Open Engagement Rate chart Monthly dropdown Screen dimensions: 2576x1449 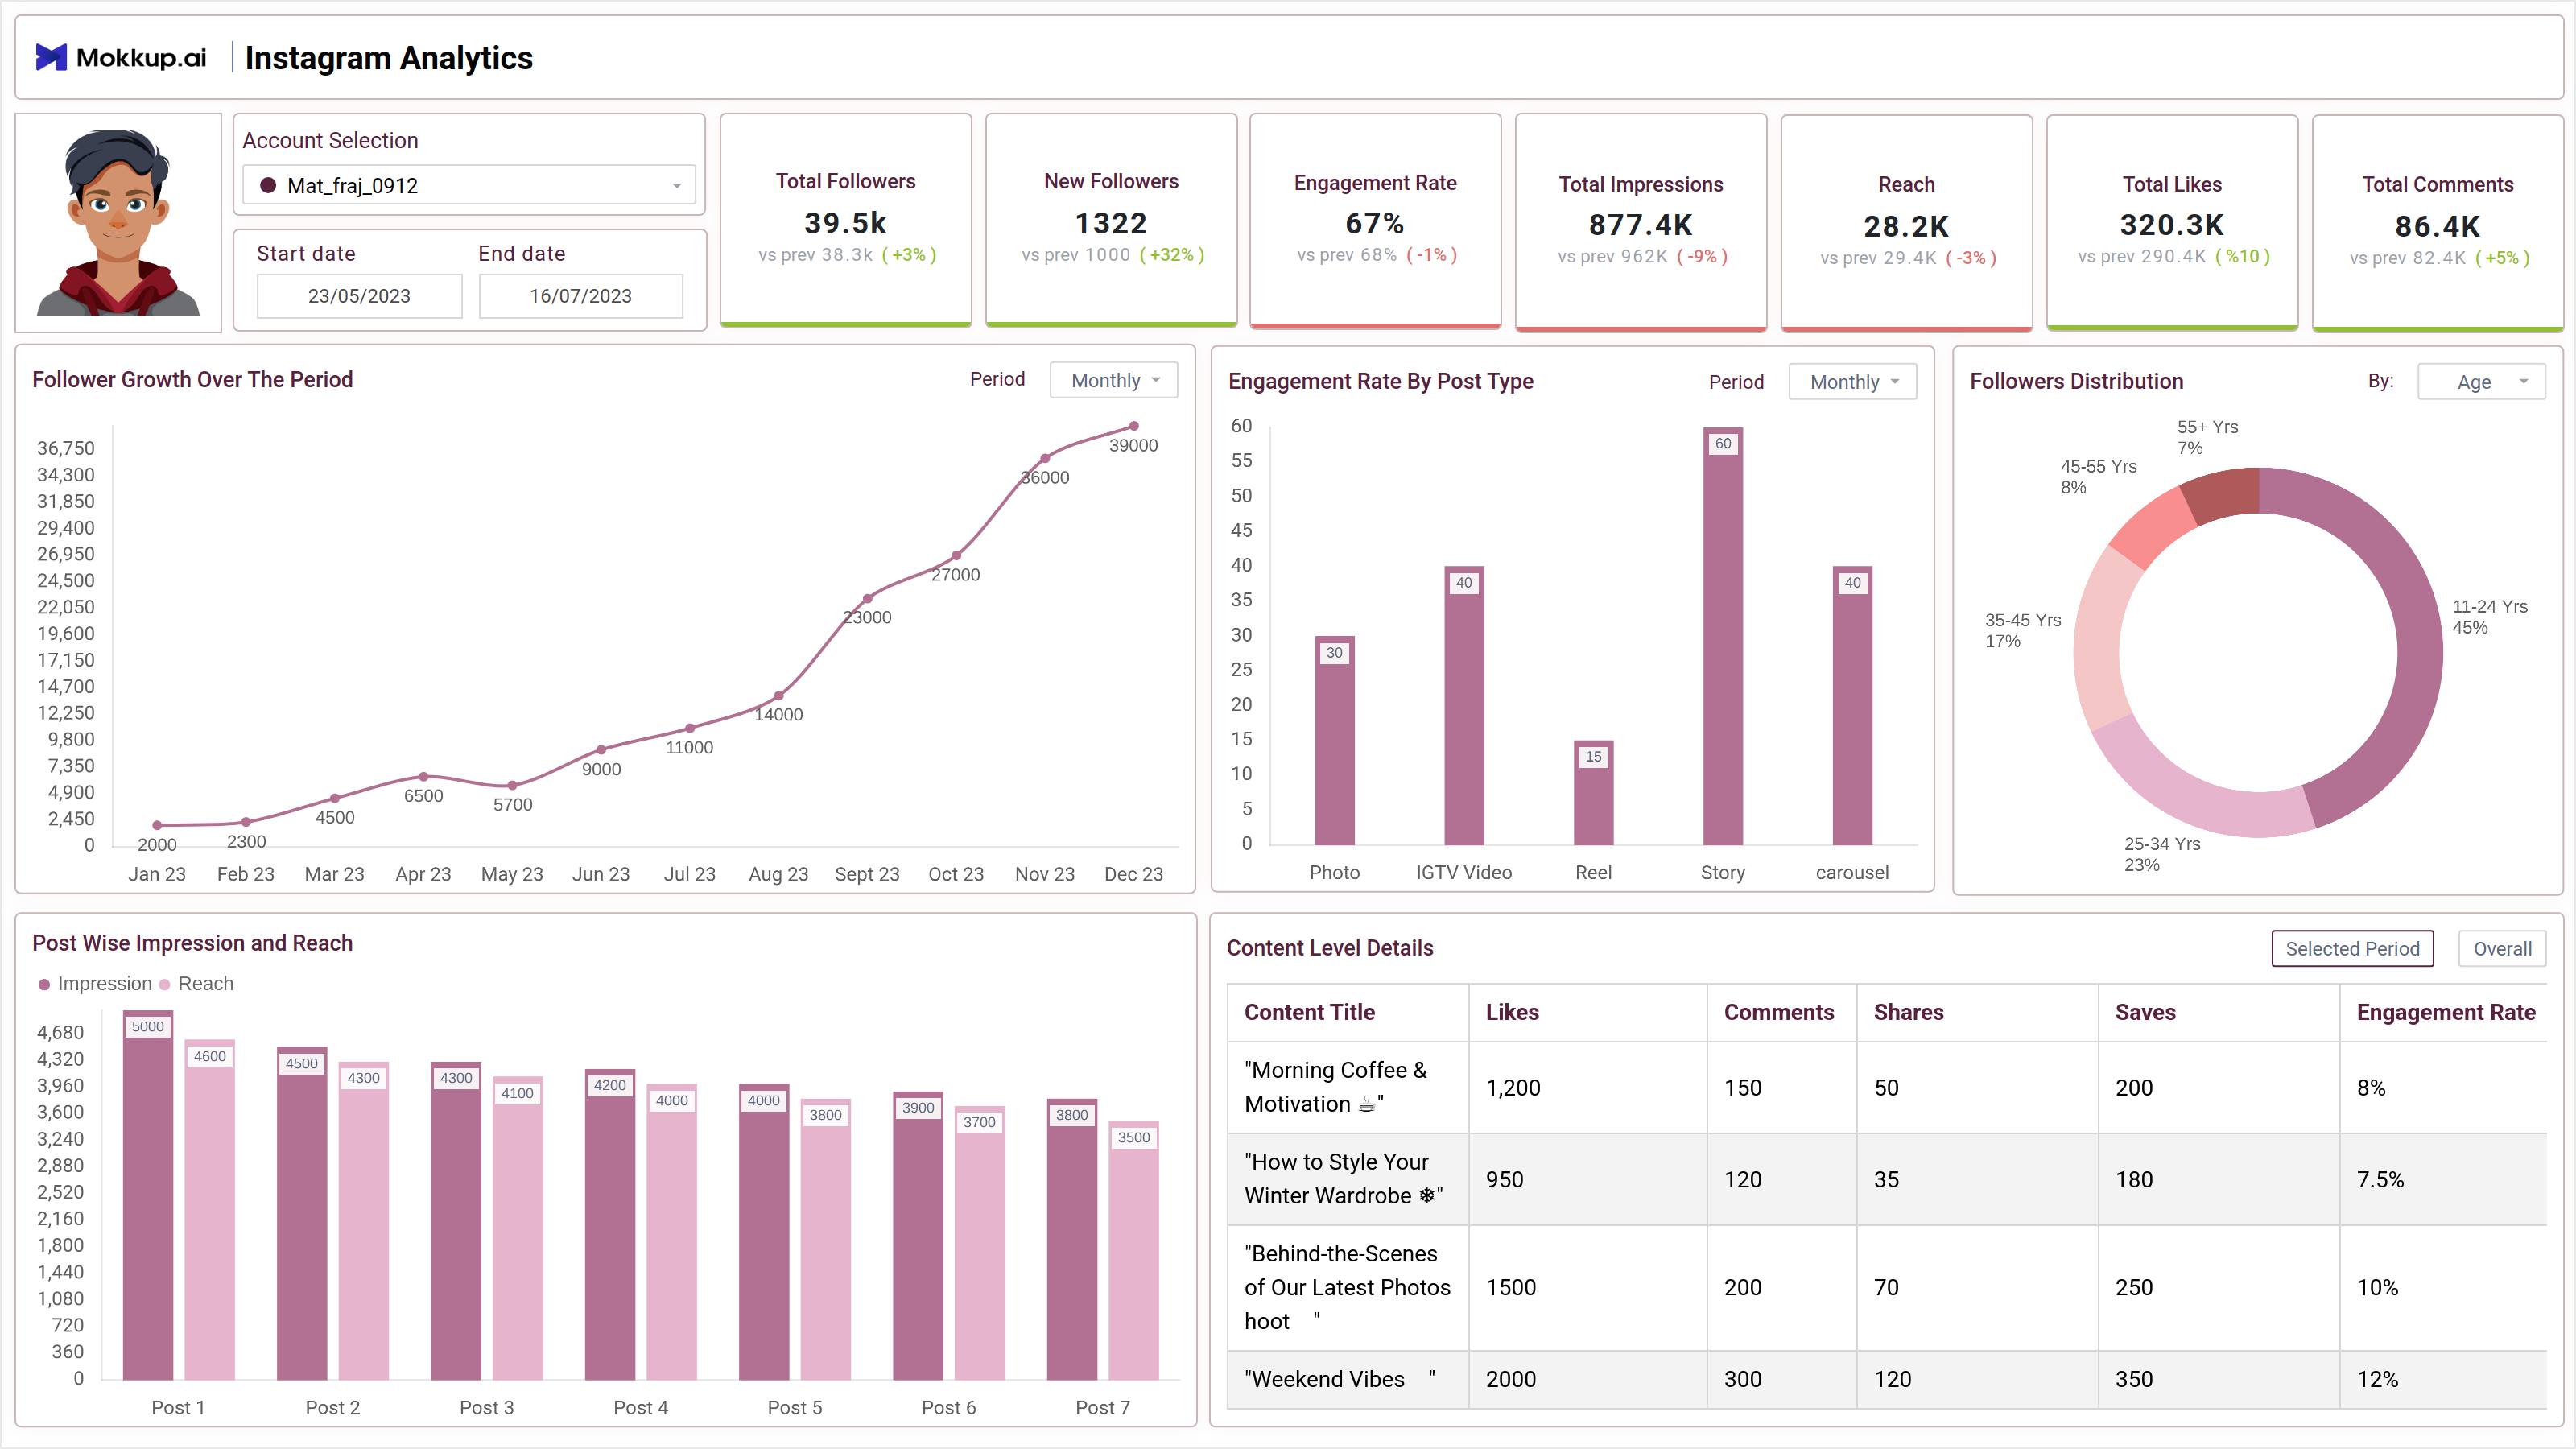pyautogui.click(x=1852, y=382)
